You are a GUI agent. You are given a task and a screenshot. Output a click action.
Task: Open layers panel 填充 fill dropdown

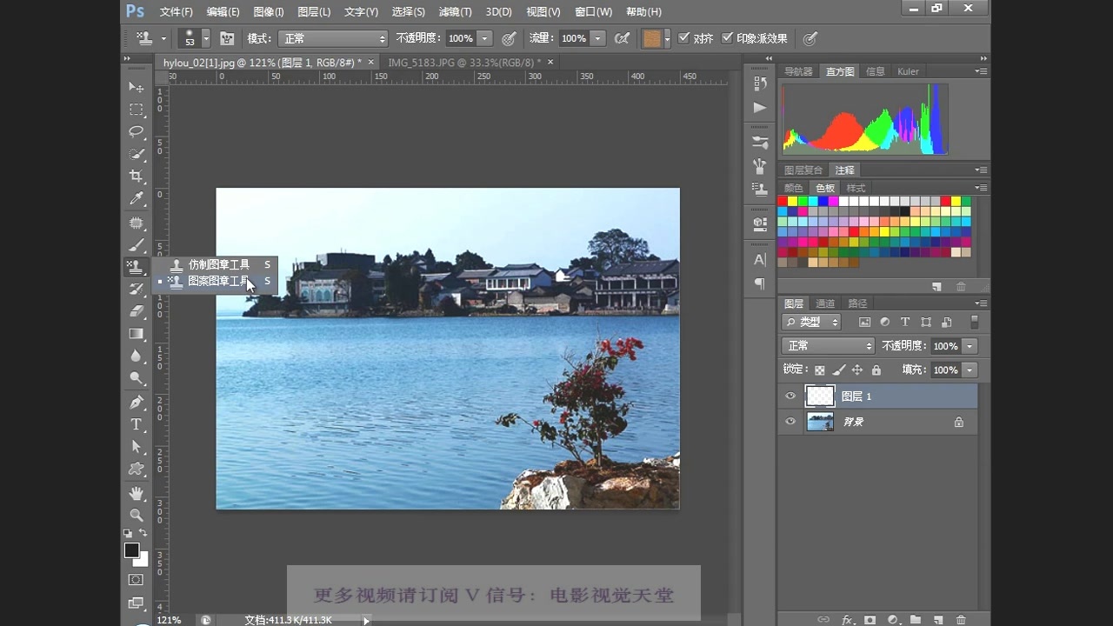(970, 370)
